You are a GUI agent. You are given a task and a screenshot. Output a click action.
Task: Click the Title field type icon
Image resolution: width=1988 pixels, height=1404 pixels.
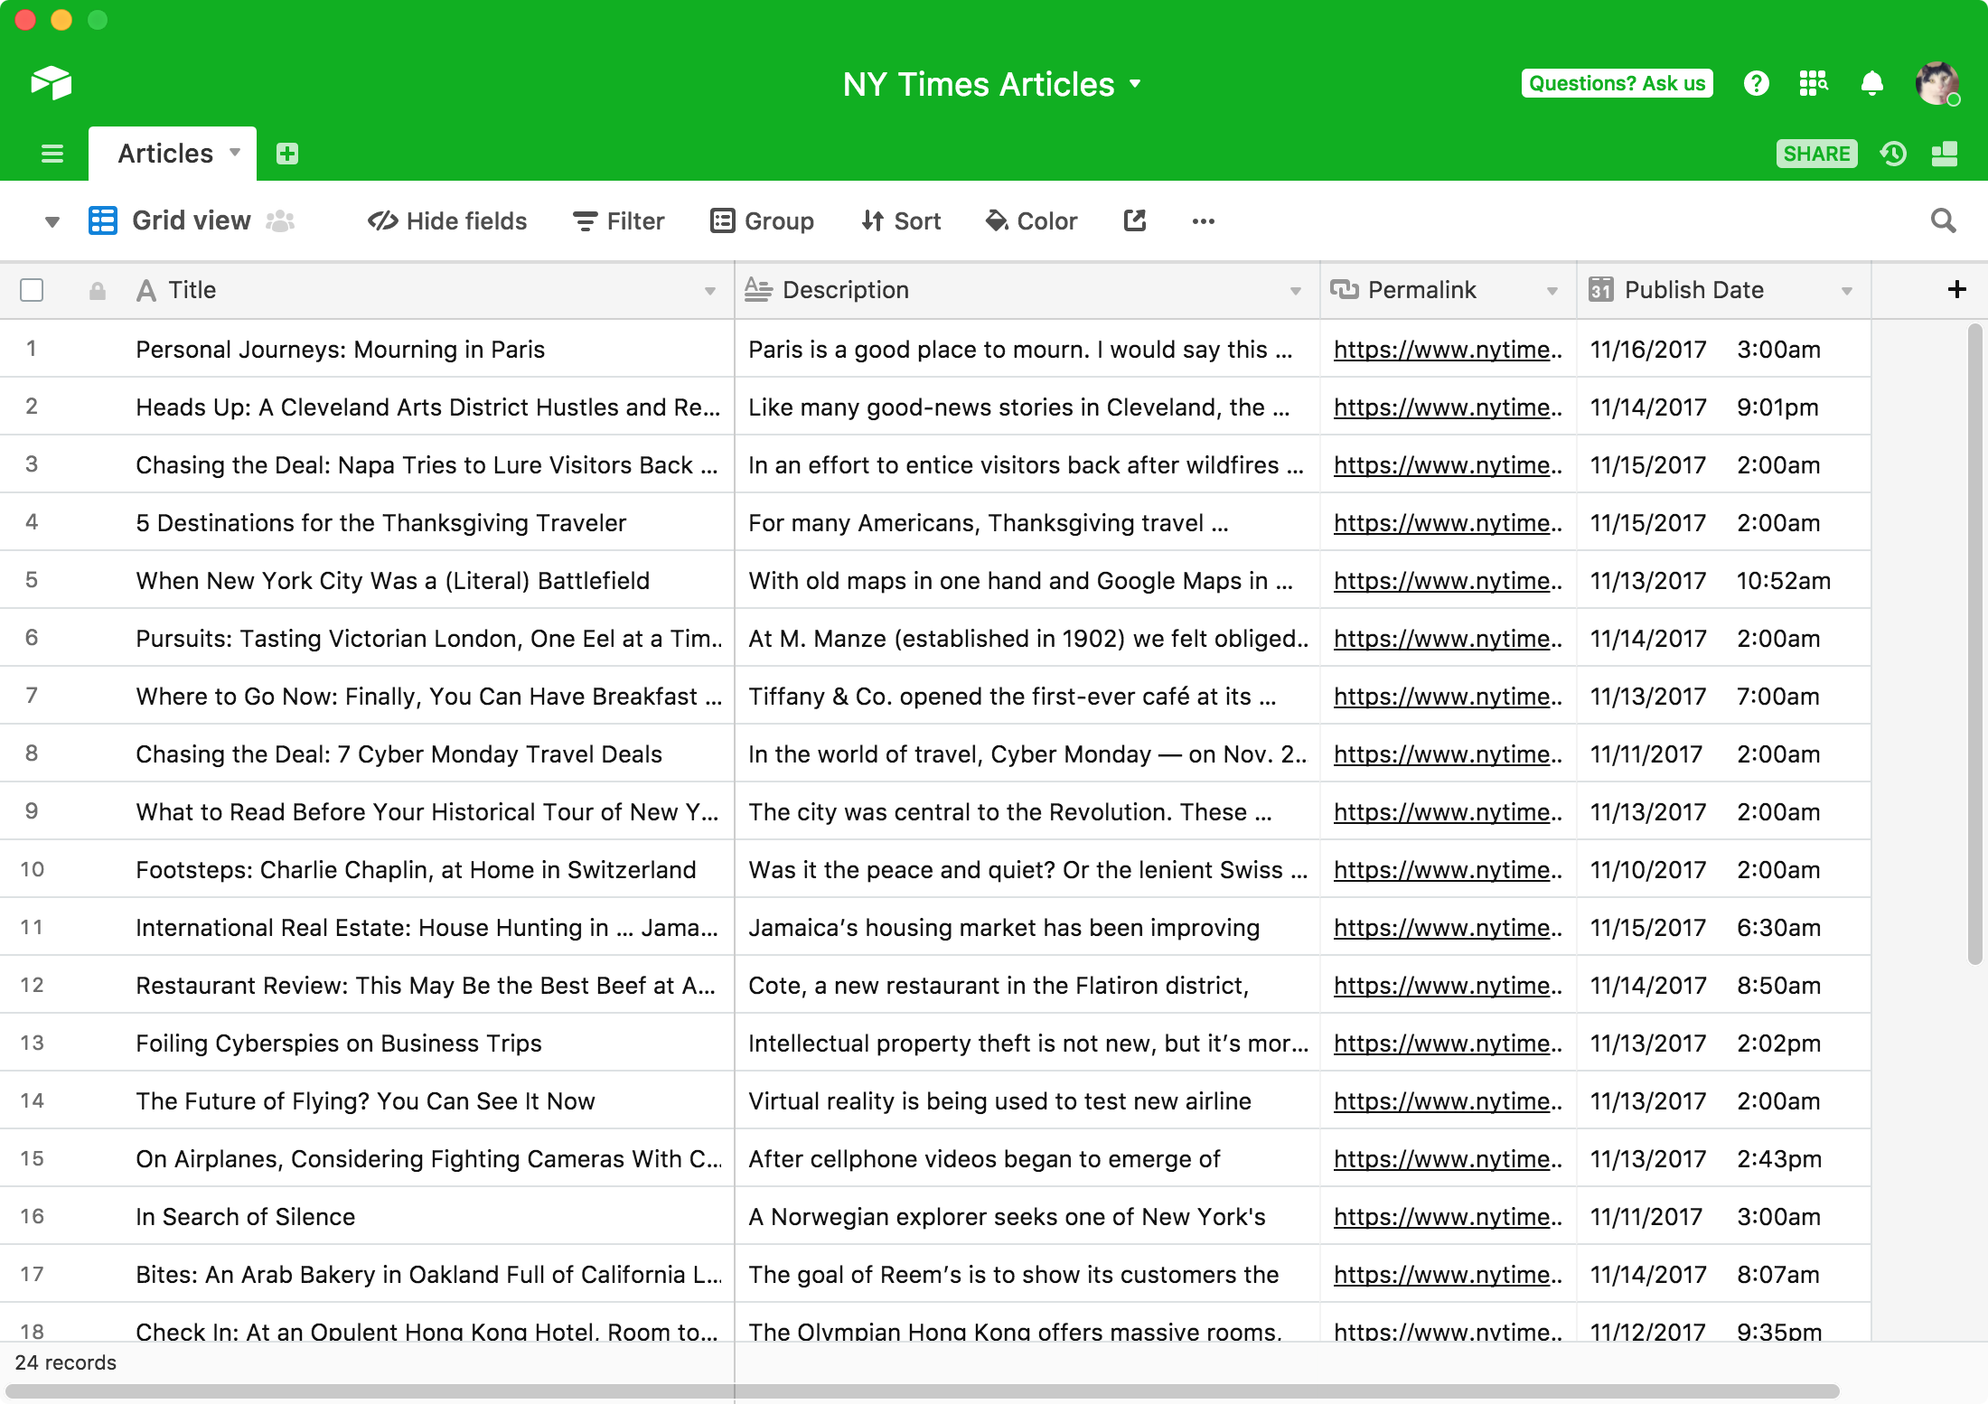[146, 290]
